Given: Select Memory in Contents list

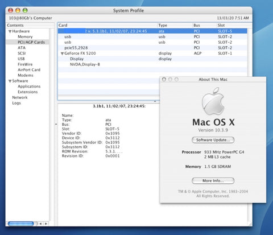Looking at the screenshot, I should click(25, 36).
